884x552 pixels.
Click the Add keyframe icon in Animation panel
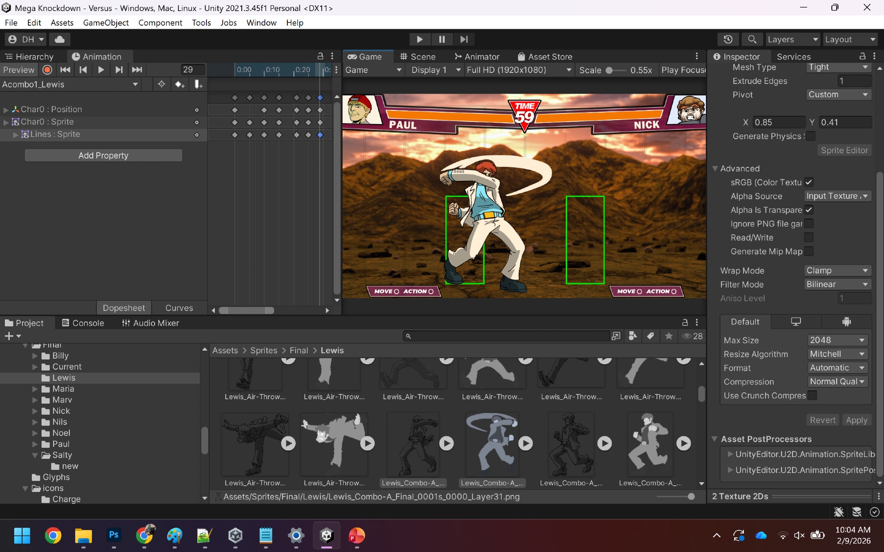[179, 84]
